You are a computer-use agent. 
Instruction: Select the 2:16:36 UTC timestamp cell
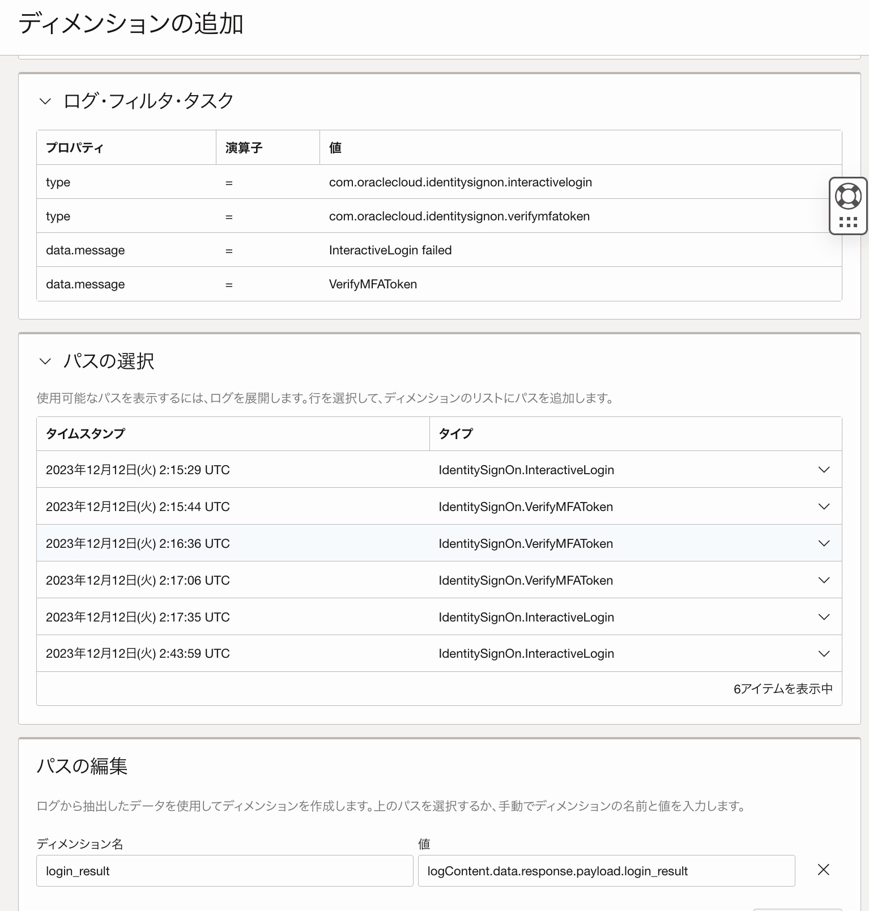tap(138, 543)
